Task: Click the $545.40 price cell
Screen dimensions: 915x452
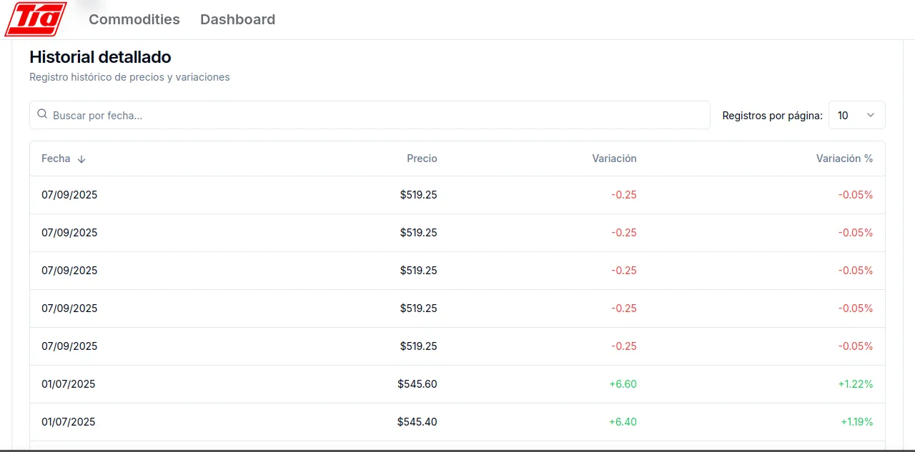Action: 417,421
